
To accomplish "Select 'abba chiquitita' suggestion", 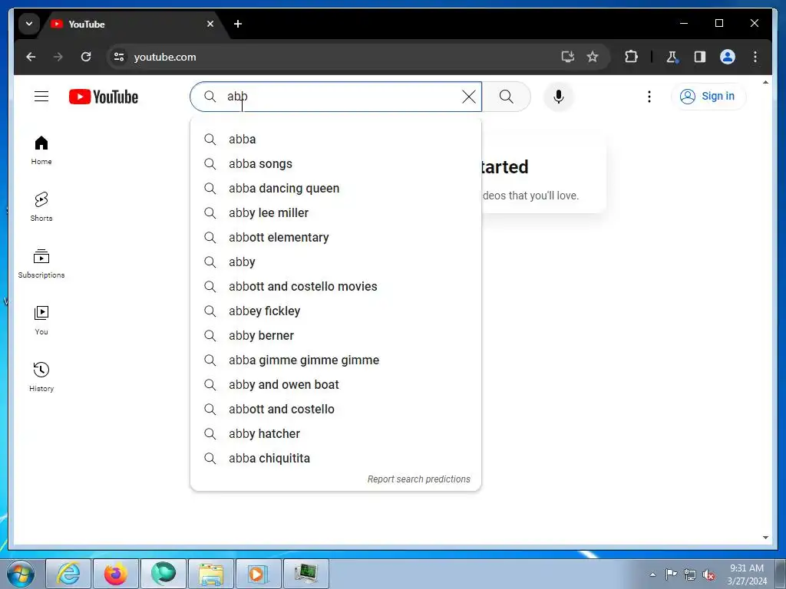I will (x=336, y=459).
